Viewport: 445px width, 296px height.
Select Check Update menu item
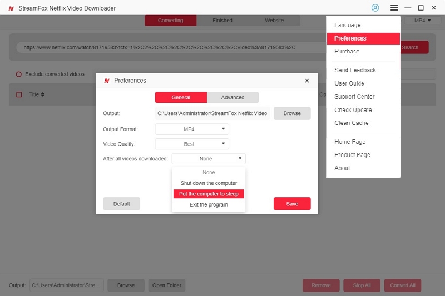[x=363, y=110]
